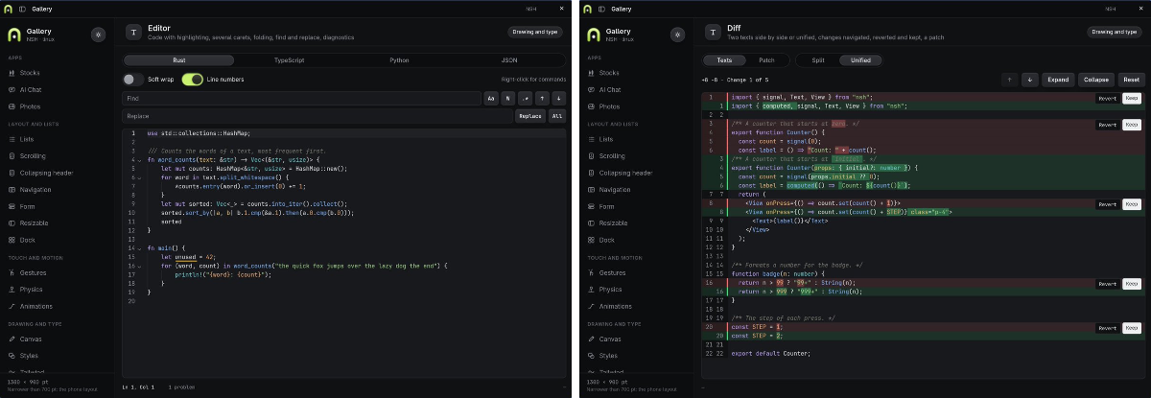Select the Patch tab in the Diff window
1151x398 pixels.
point(766,59)
